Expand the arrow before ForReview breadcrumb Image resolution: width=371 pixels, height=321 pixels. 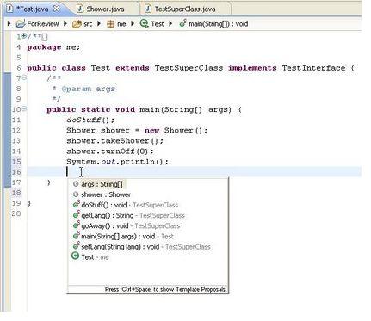[x=9, y=23]
